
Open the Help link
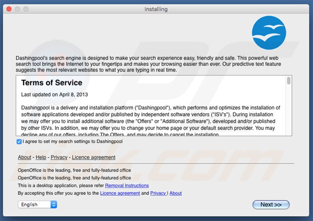(x=41, y=157)
